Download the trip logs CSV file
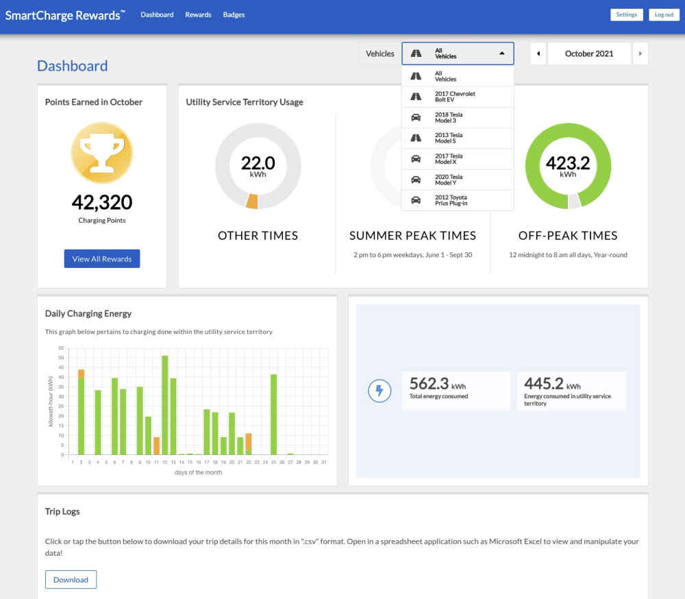 71,579
